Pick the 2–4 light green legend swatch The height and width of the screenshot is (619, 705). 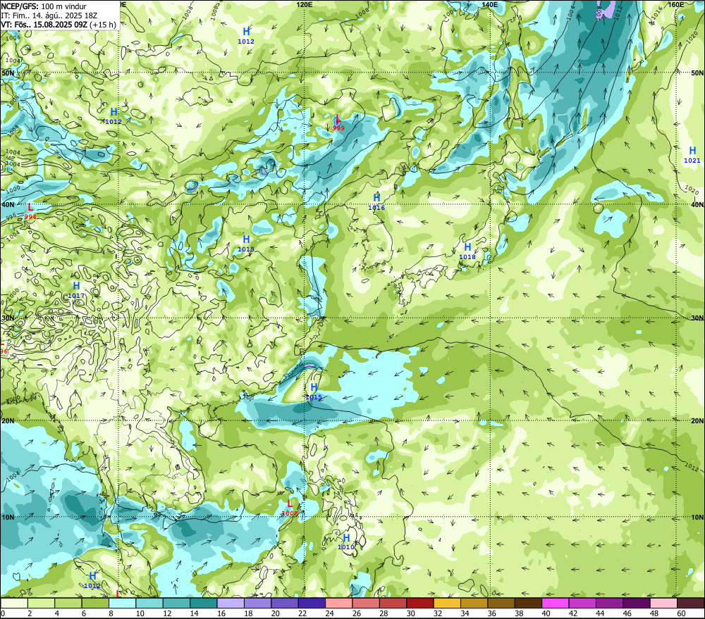pyautogui.click(x=42, y=603)
